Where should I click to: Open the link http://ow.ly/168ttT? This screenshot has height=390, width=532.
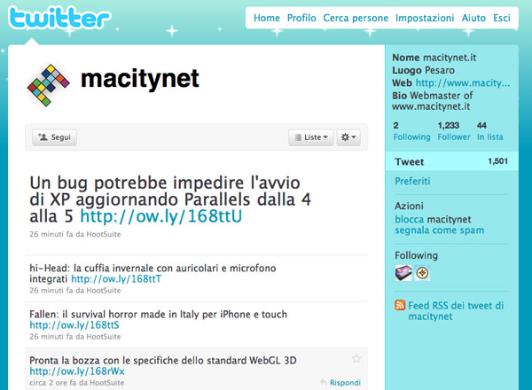tap(116, 279)
